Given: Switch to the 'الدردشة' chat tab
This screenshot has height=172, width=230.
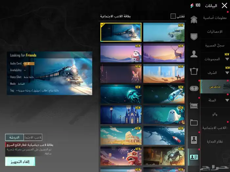Looking at the screenshot, I should tap(14, 138).
